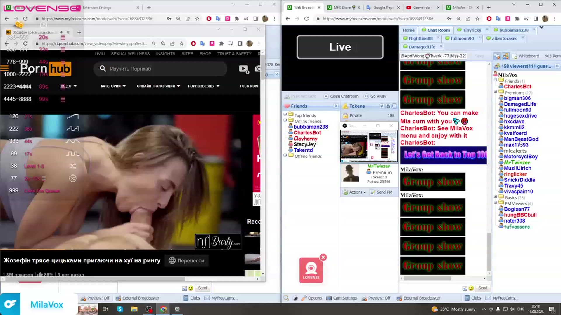Close the floating Lovense overlay with red X

pos(323,257)
